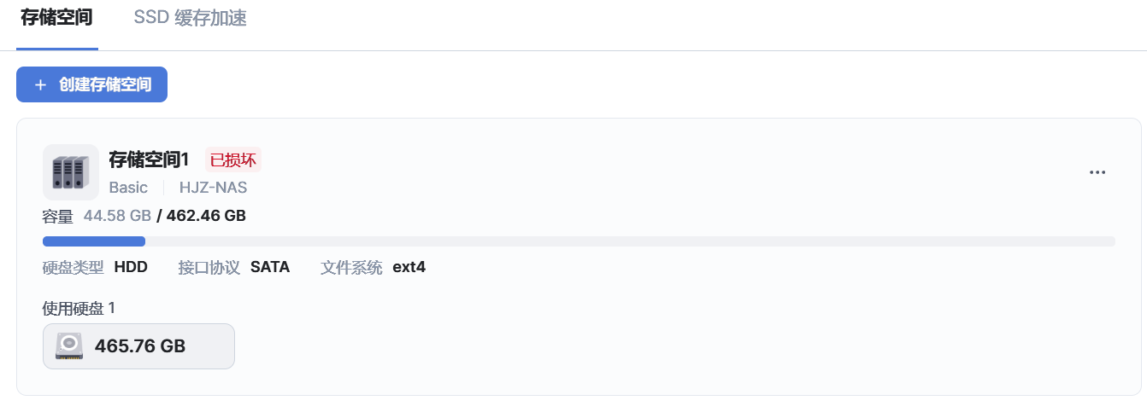Image resolution: width=1147 pixels, height=412 pixels.
Task: Click the HJZ-NAS device name
Action: 213,188
